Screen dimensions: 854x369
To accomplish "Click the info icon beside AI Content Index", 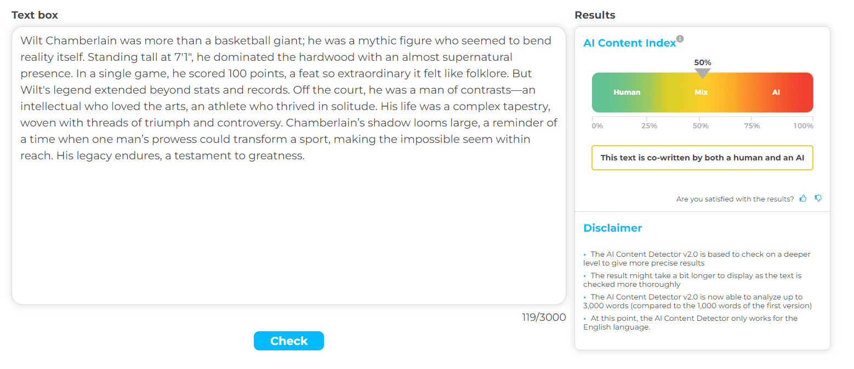I will tap(680, 38).
